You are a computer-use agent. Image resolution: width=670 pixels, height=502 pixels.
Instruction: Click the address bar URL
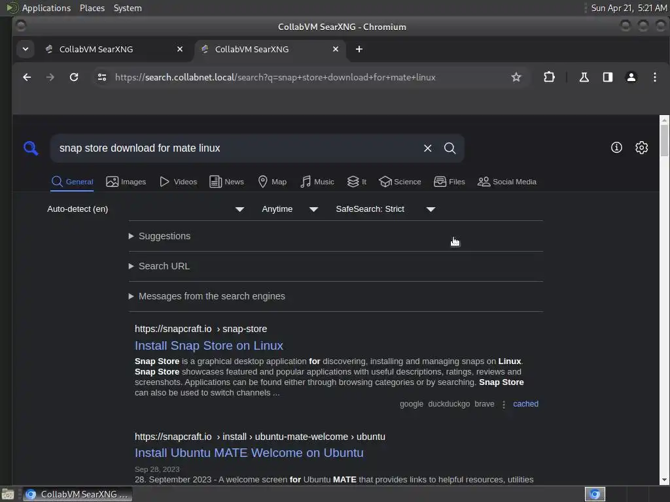click(275, 77)
